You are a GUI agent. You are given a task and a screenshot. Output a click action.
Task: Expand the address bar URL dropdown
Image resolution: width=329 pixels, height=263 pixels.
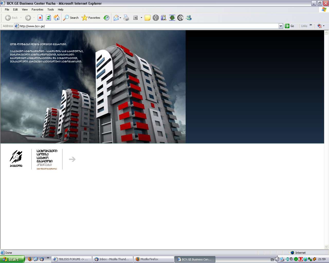point(281,26)
